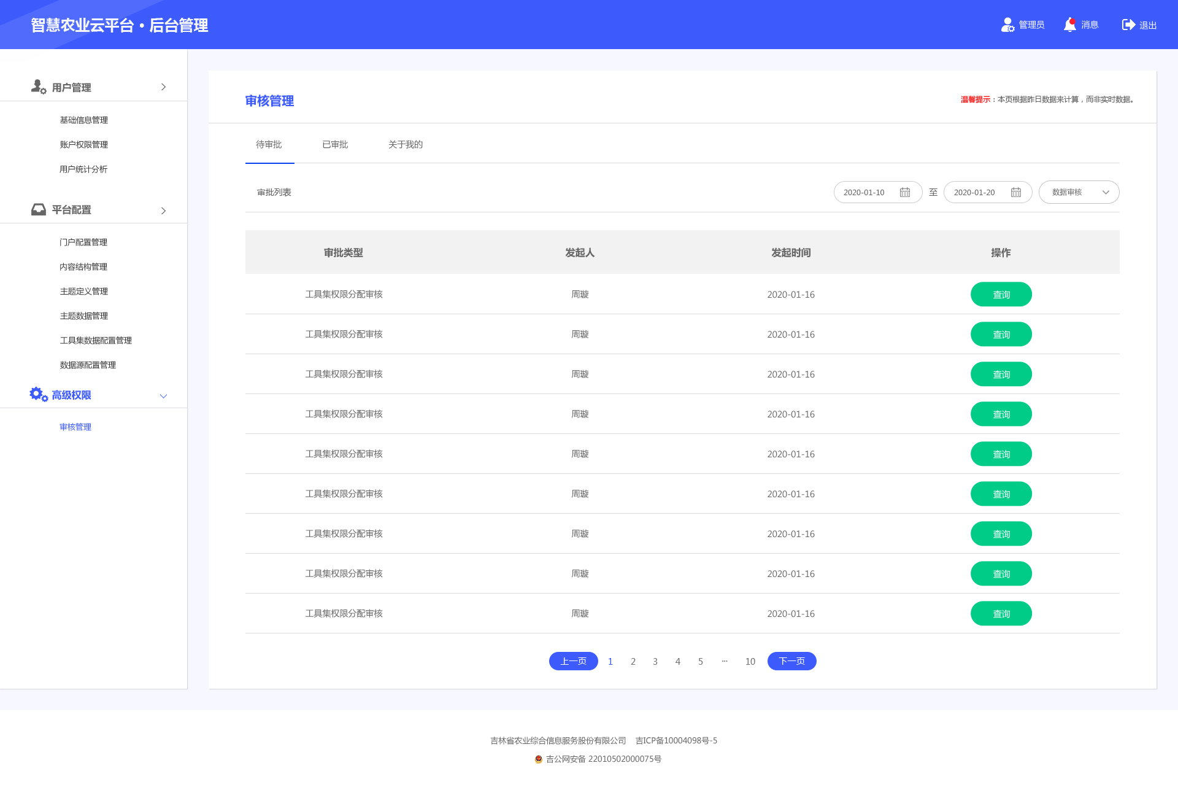Open 内容结构管理 in sidebar
Viewport: 1178px width, 790px height.
pyautogui.click(x=83, y=266)
